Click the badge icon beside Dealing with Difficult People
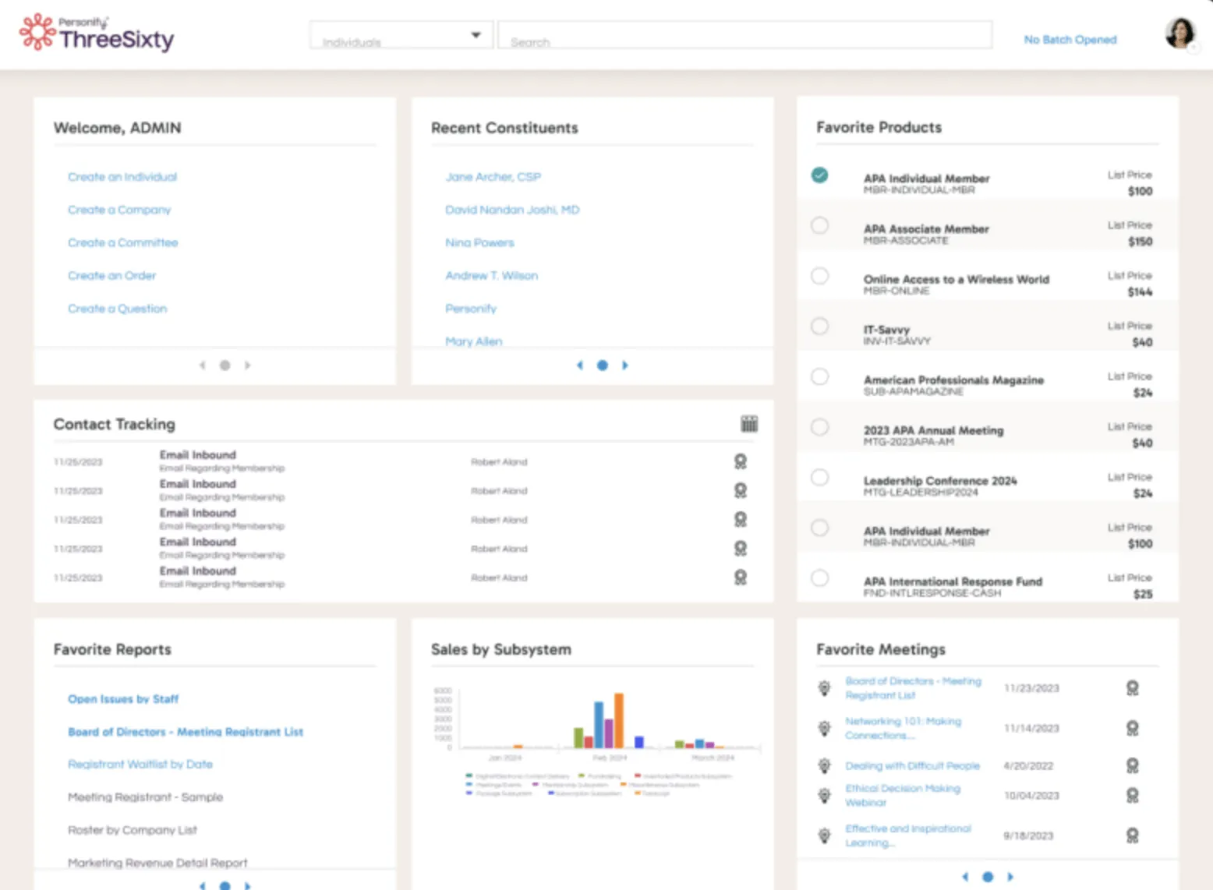 824,765
